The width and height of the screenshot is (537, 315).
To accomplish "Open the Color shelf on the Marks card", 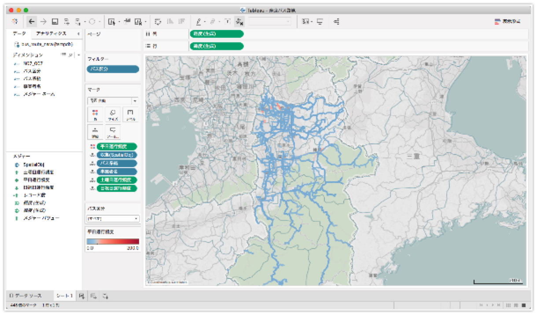I will point(95,114).
